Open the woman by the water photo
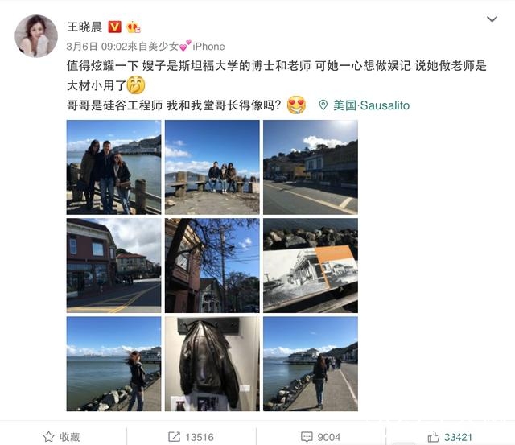 tap(113, 364)
